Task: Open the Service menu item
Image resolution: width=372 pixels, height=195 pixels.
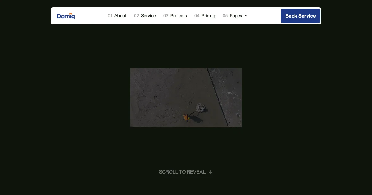Action: pos(145,16)
